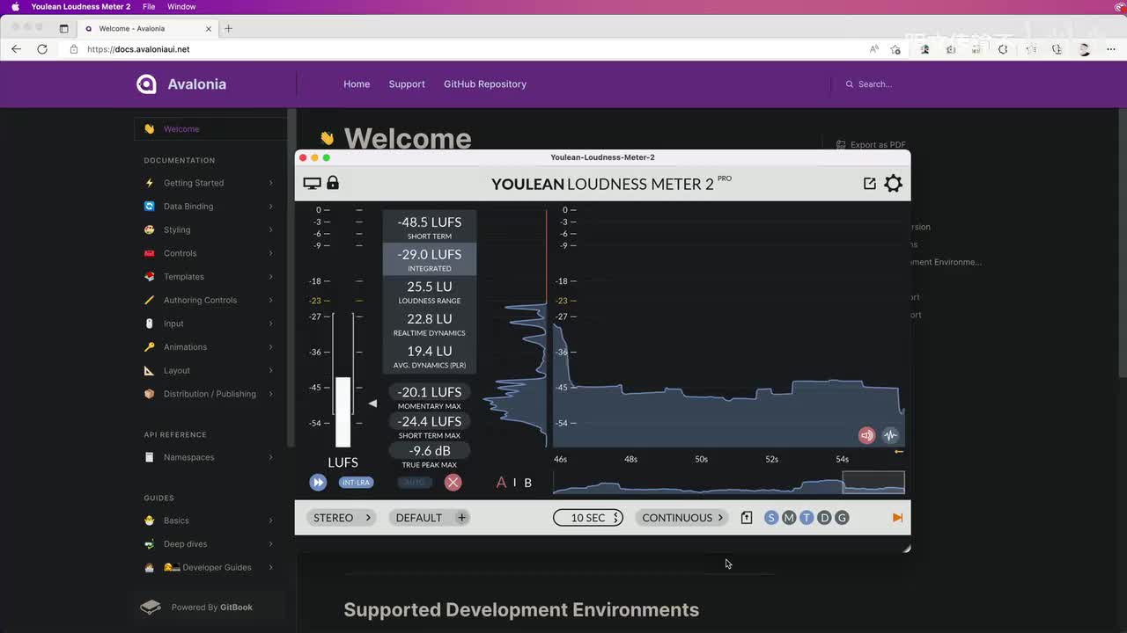Open the CONTINUOUS mode selector
This screenshot has height=633, width=1127.
click(682, 518)
